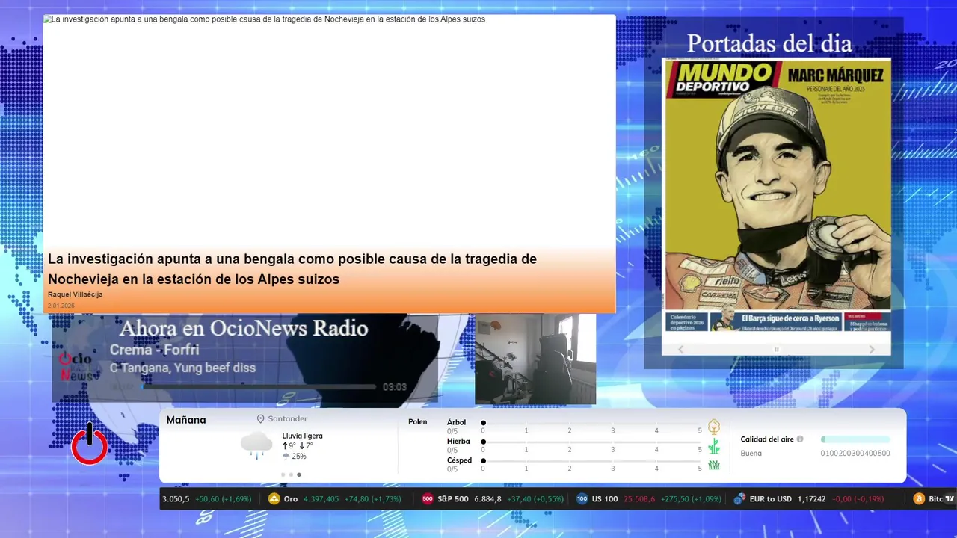Pause the Portadas del dia slideshow
Screen dimensions: 957x538
tap(776, 349)
